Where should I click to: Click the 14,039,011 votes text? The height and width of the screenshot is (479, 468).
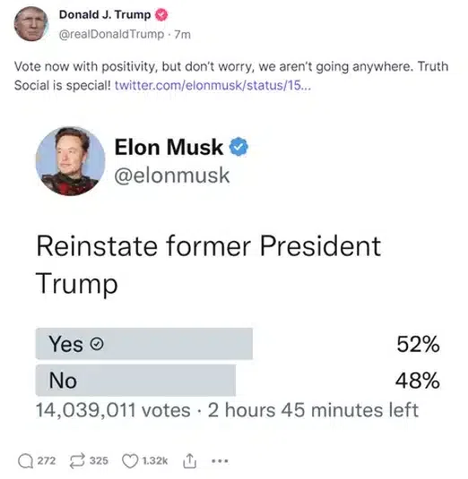point(113,410)
